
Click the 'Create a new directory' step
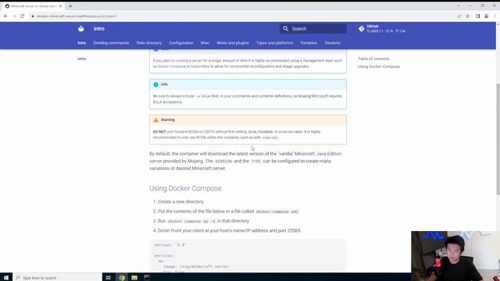(x=180, y=201)
